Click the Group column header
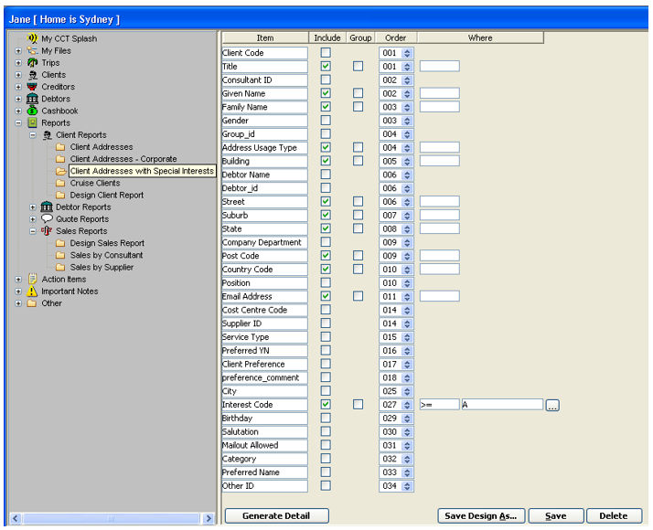 click(360, 37)
